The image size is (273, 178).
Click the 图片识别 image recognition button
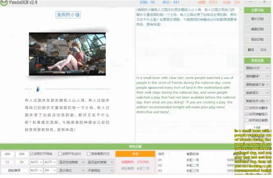[257, 19]
